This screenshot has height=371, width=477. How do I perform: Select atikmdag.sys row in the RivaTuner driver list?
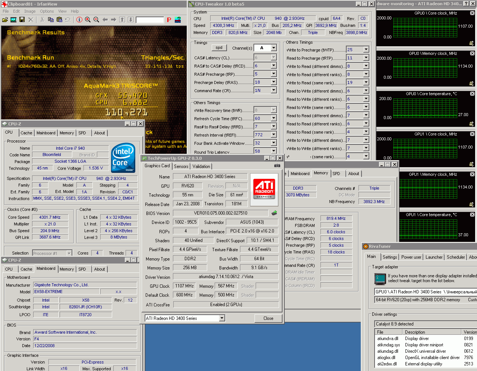[426, 345]
